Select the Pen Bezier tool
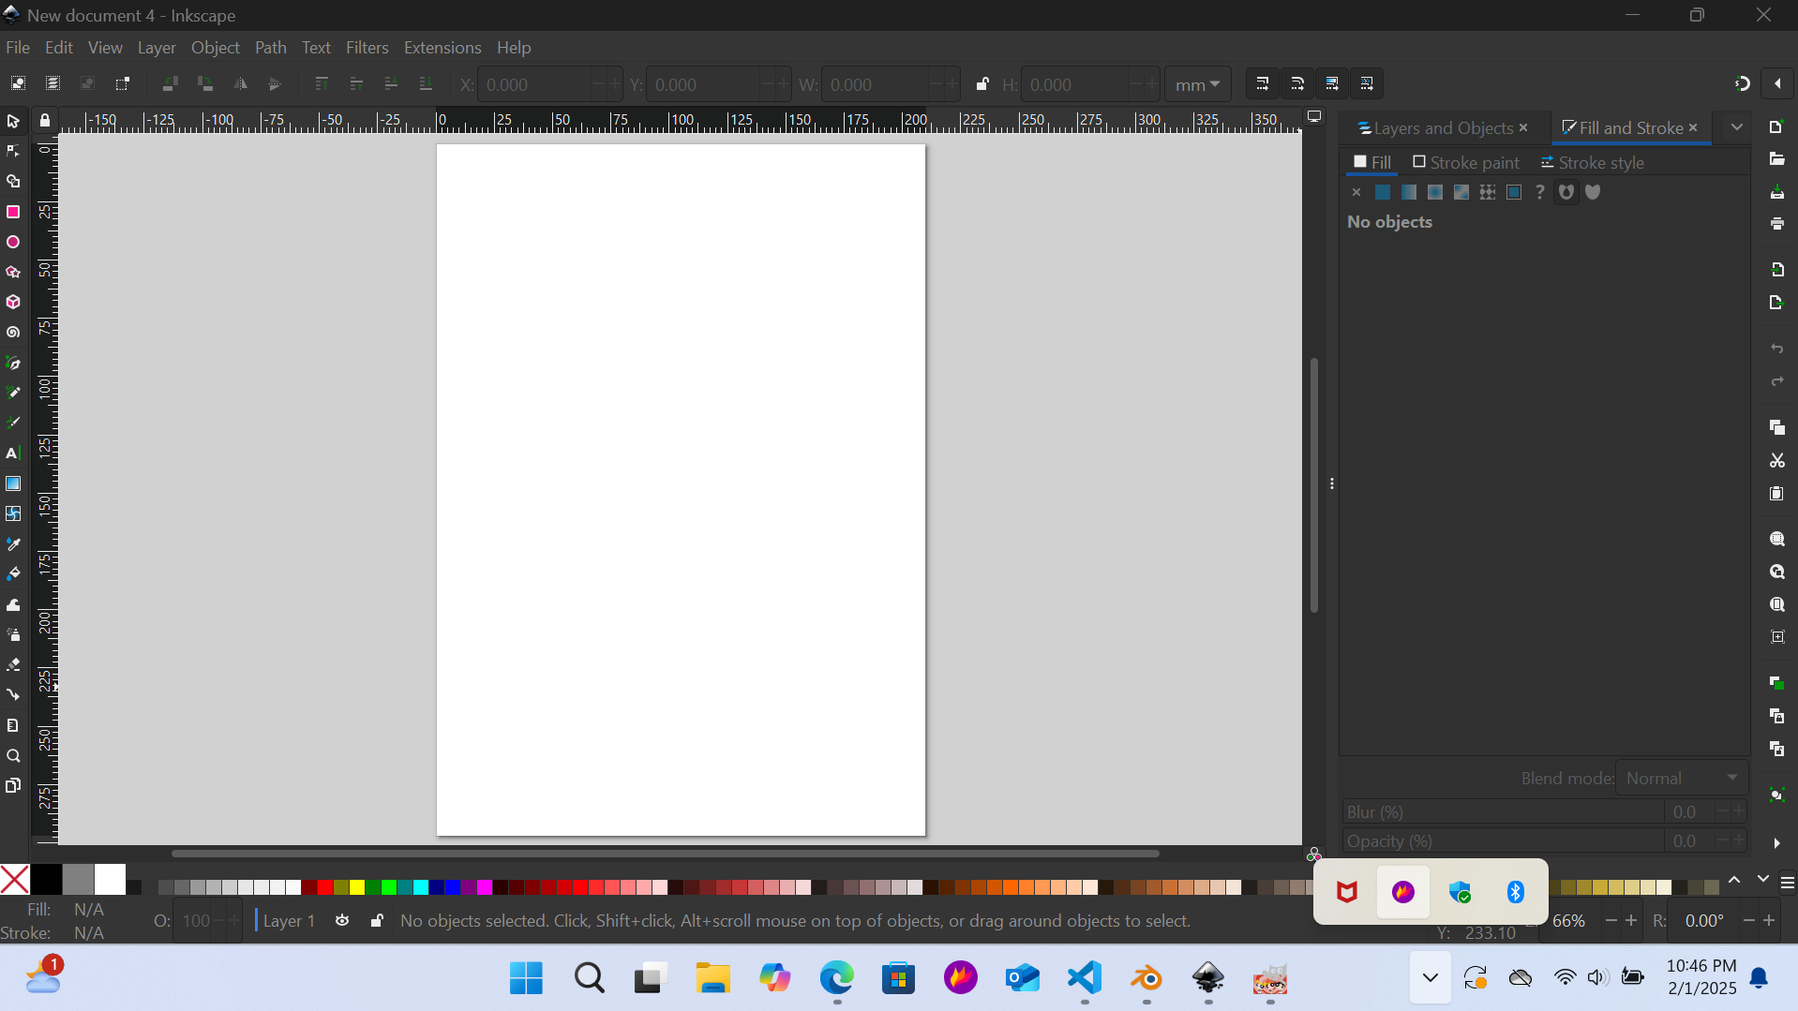Image resolution: width=1798 pixels, height=1011 pixels. (x=13, y=364)
